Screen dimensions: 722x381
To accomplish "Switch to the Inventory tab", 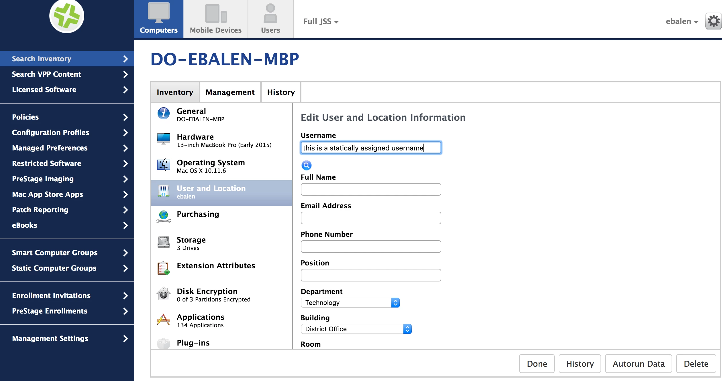I will coord(175,92).
